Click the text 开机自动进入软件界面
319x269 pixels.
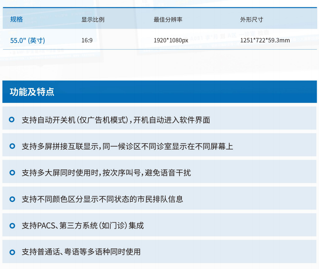[x=172, y=120]
